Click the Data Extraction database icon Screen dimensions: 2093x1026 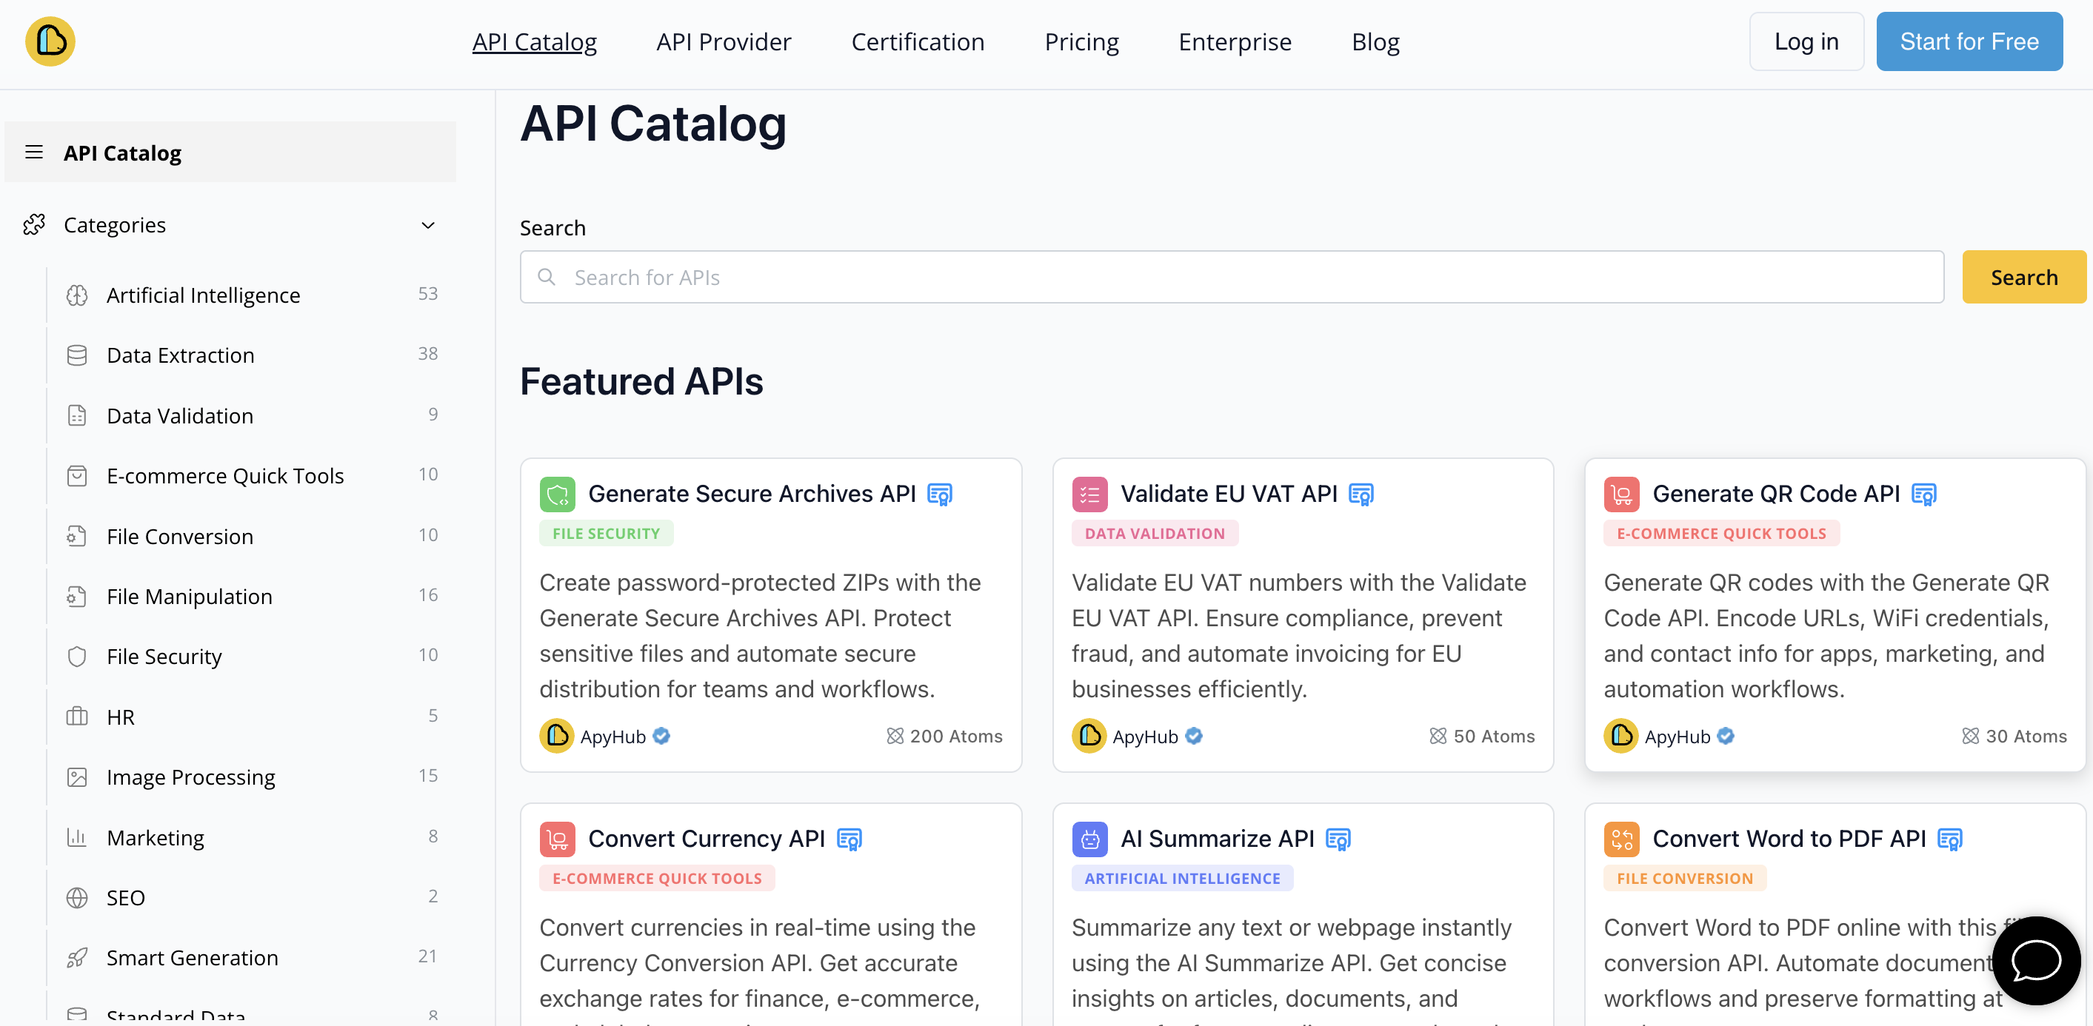click(77, 354)
